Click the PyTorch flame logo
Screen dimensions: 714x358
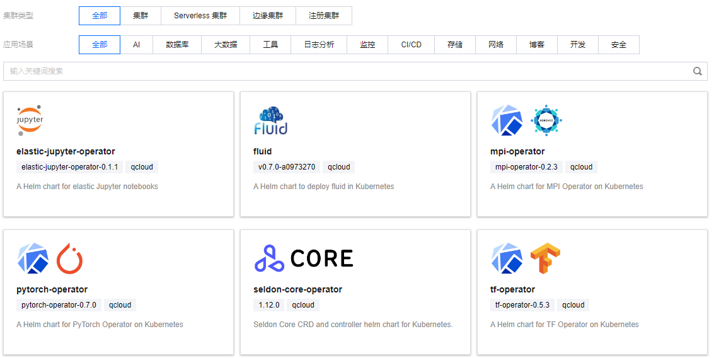pyautogui.click(x=70, y=258)
